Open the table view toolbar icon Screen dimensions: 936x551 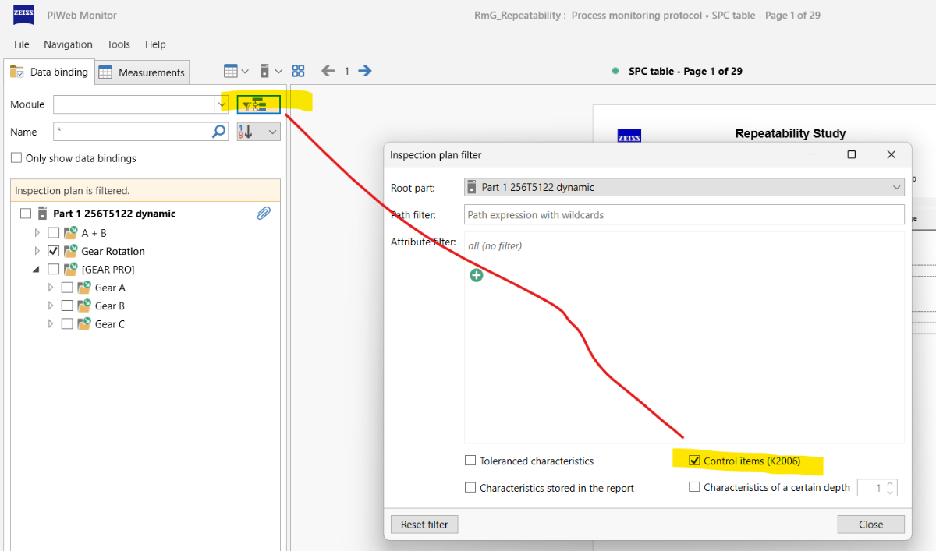pos(232,71)
